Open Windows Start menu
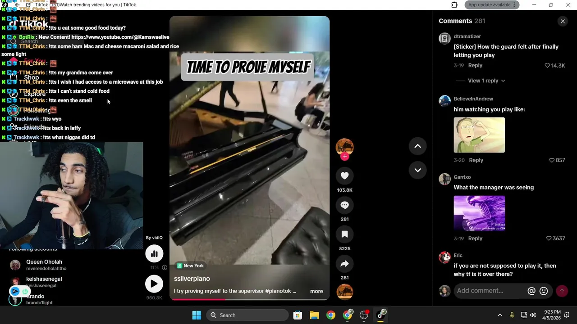 tap(197, 315)
